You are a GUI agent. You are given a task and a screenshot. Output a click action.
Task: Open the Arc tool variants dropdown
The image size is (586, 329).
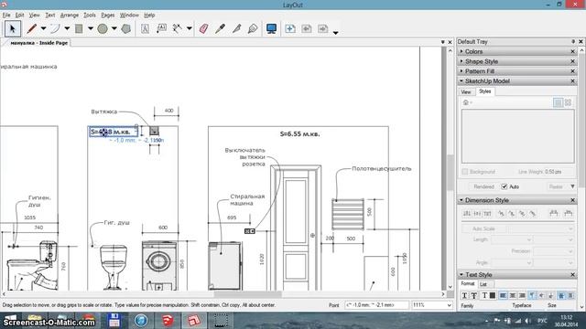(x=67, y=28)
